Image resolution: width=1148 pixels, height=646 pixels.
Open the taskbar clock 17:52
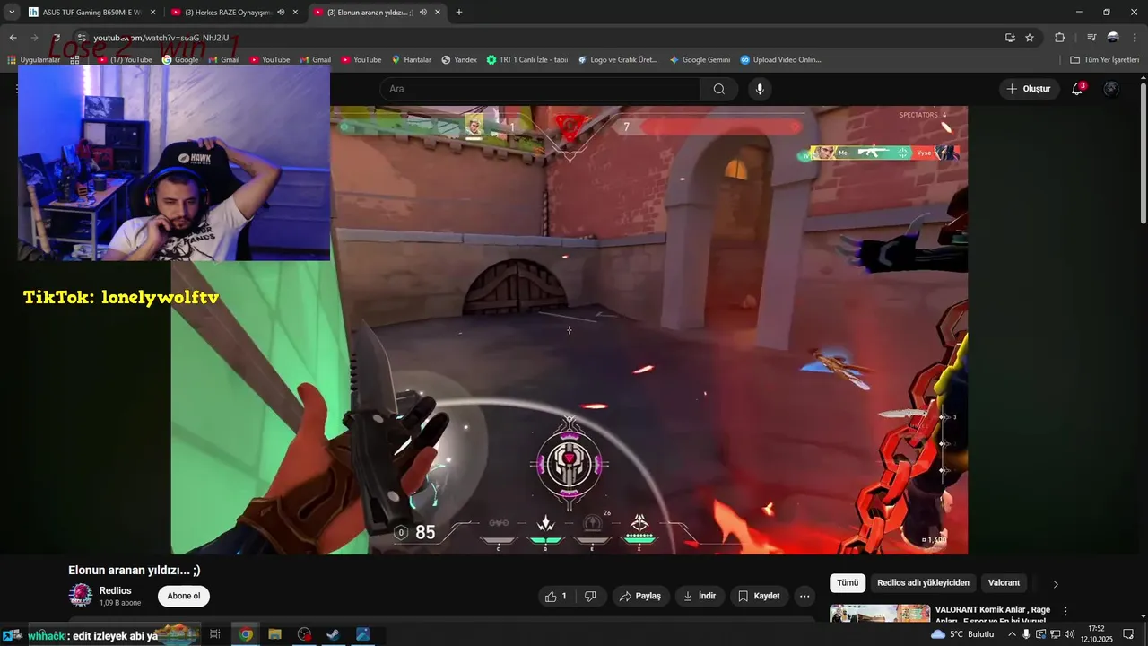(1096, 634)
